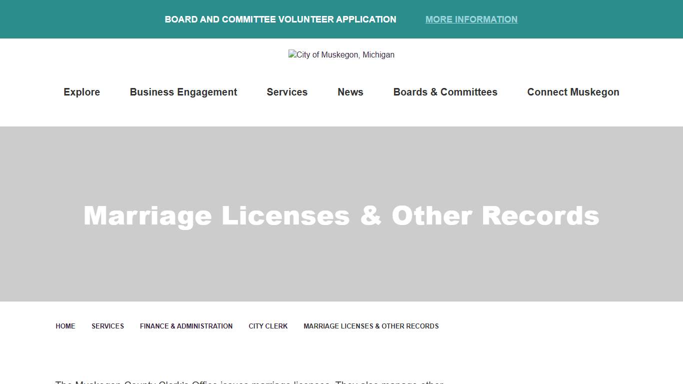Open the Connect Muskegon menu
The height and width of the screenshot is (384, 683).
tap(572, 92)
